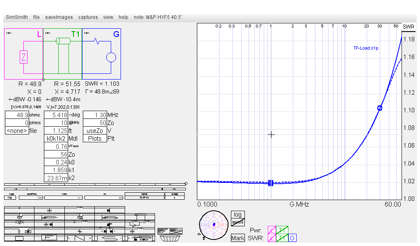The height and width of the screenshot is (246, 420).
Task: Edit the numPnts field showing 100
Action: 31,198
